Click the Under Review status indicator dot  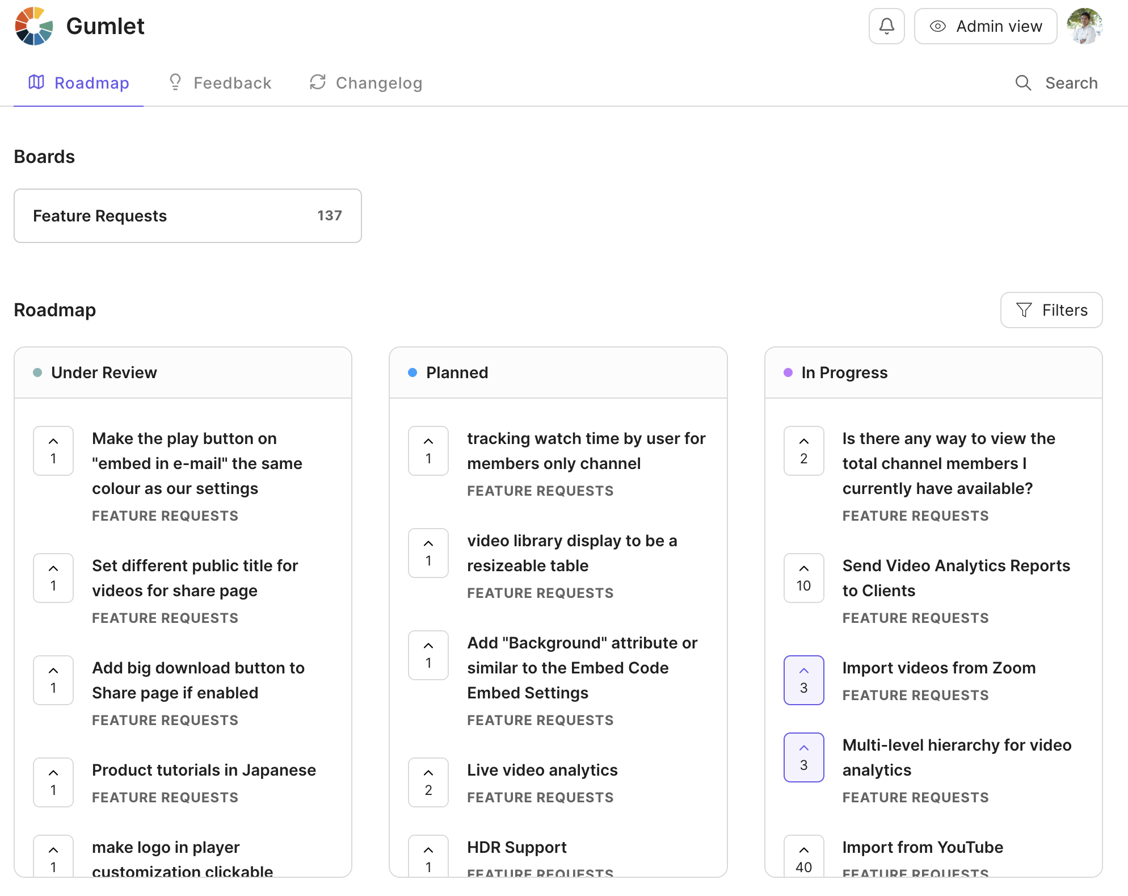(39, 372)
